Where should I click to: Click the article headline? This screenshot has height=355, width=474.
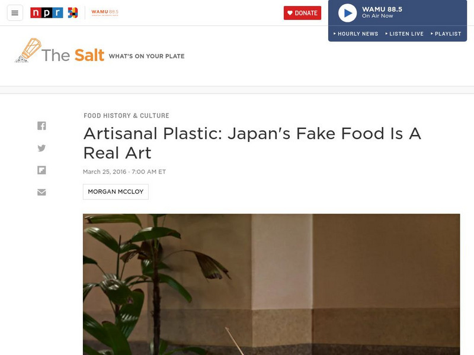pos(252,143)
